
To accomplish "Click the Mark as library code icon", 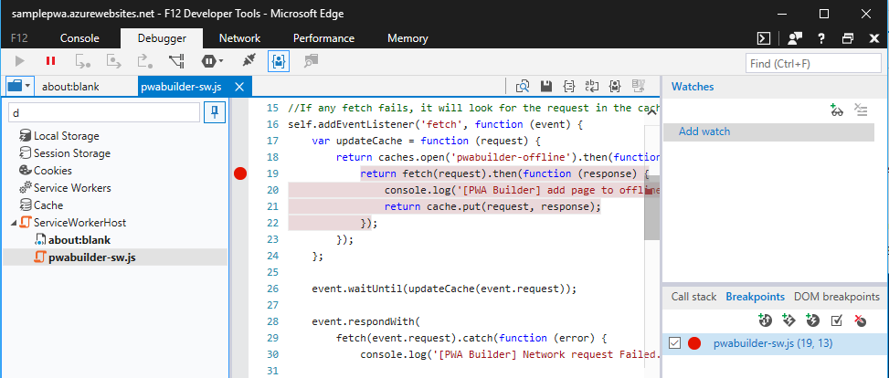I will click(x=615, y=86).
